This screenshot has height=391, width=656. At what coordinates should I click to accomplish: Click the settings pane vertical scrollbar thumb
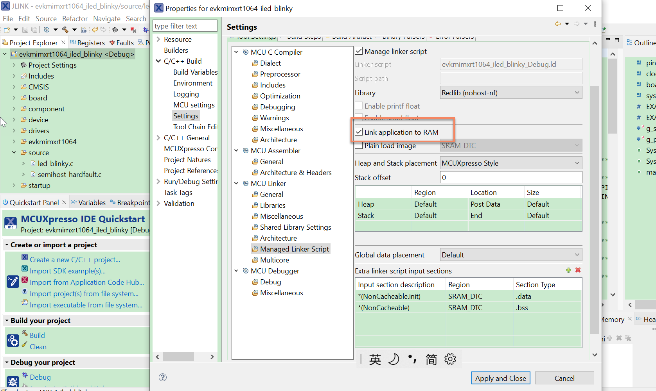(595, 209)
